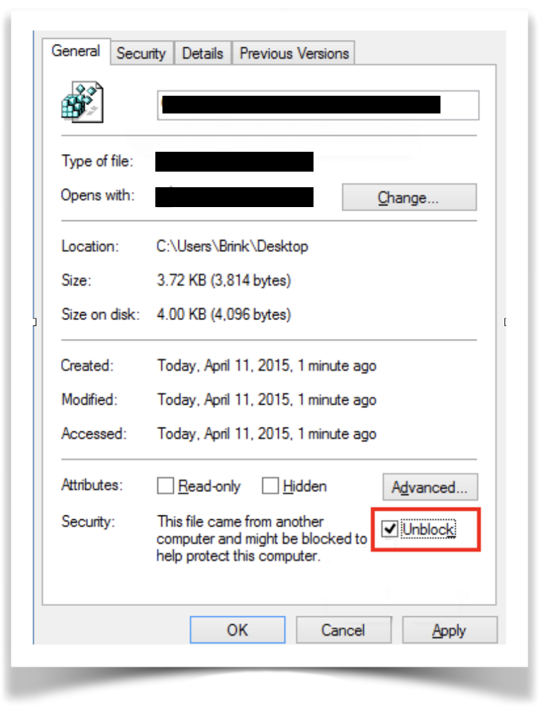The height and width of the screenshot is (712, 549).
Task: Click the 'Type of file:' label
Action: pos(98,161)
